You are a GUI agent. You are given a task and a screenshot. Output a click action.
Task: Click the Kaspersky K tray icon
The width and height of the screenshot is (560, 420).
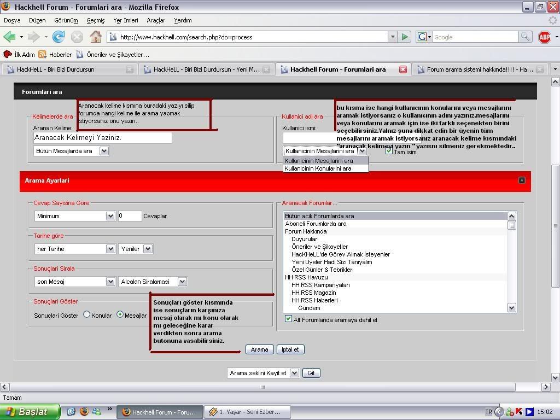click(x=520, y=412)
